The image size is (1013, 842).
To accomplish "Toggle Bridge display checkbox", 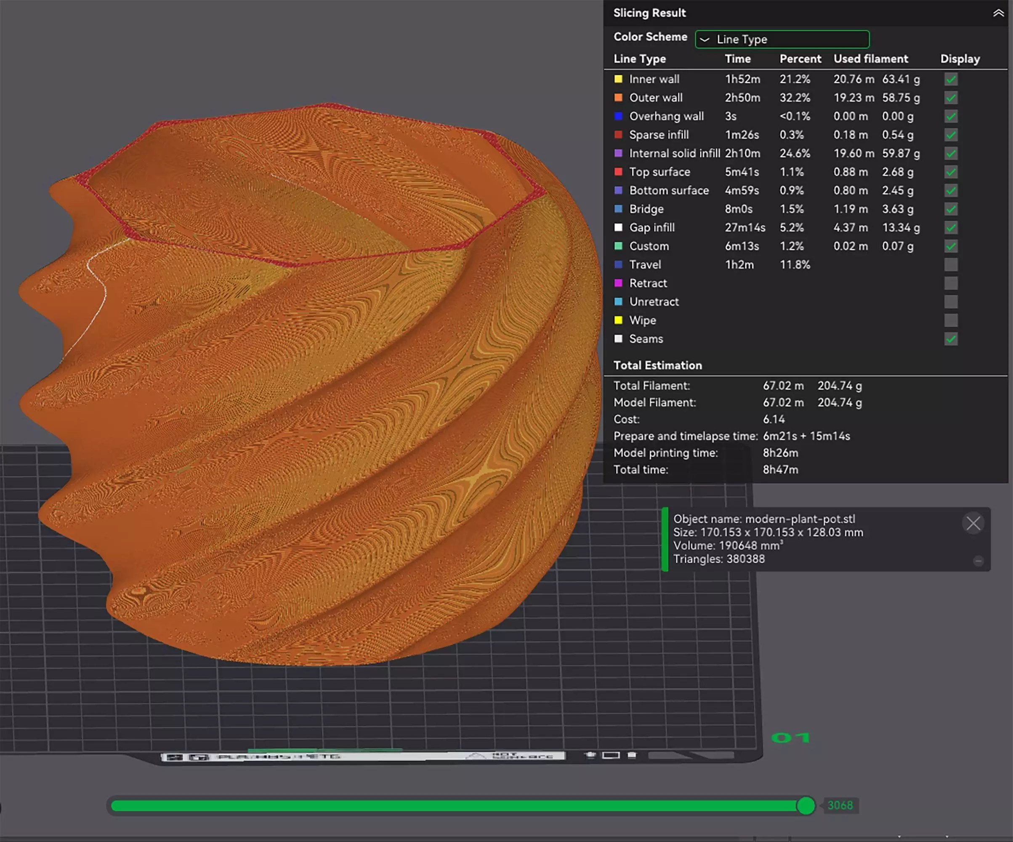I will pyautogui.click(x=951, y=209).
